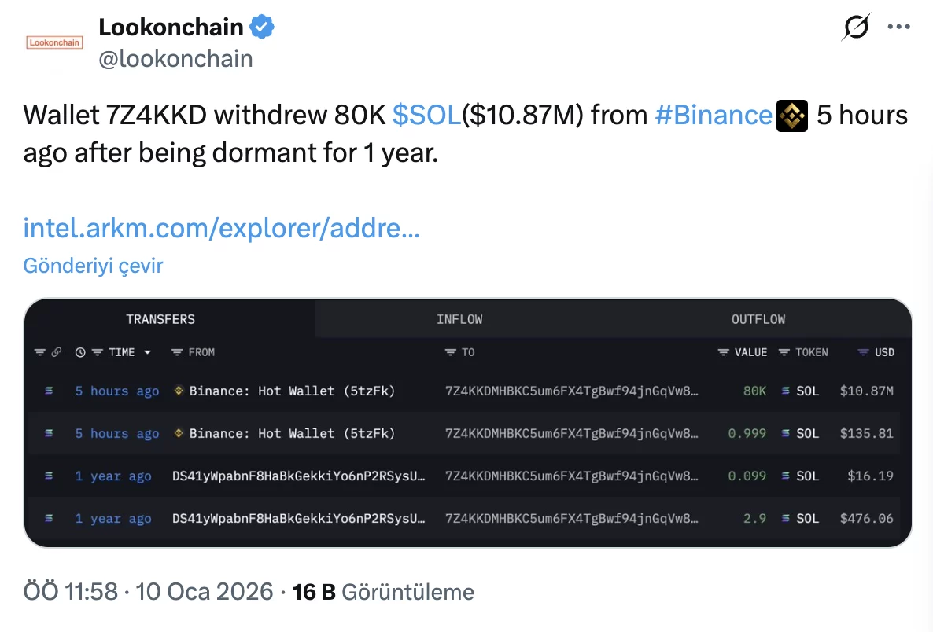This screenshot has width=933, height=632.
Task: Click the clock icon beside TIME
Action: click(x=80, y=352)
